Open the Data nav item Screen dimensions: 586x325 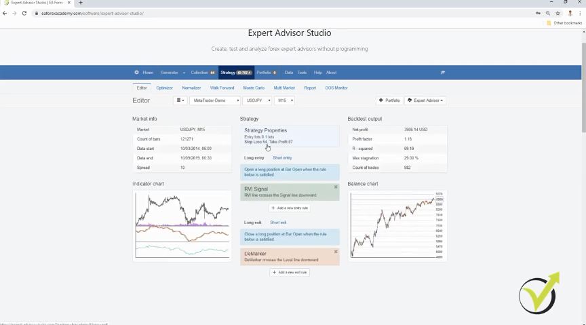[x=289, y=73]
